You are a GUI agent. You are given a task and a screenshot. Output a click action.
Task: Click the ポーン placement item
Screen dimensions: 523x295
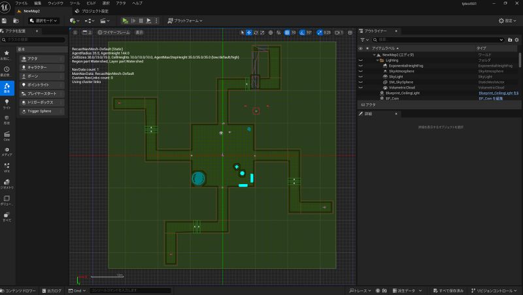coord(42,76)
